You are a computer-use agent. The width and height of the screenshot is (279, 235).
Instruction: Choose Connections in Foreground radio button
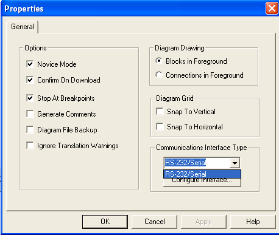pos(159,75)
